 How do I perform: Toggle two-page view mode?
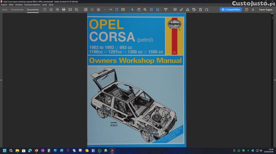tap(123, 10)
